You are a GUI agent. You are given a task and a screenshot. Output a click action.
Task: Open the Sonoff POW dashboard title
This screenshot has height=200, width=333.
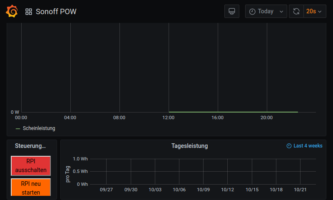tap(56, 12)
